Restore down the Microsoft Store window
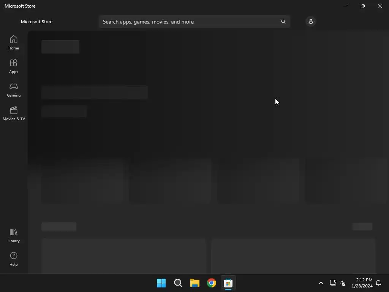 point(363,6)
